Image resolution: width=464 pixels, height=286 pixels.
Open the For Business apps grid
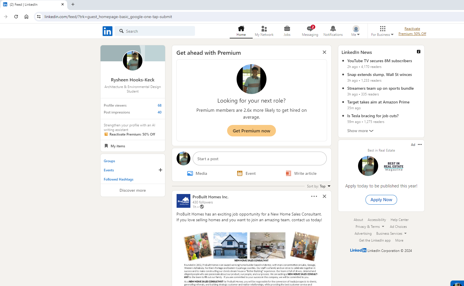pos(382,31)
